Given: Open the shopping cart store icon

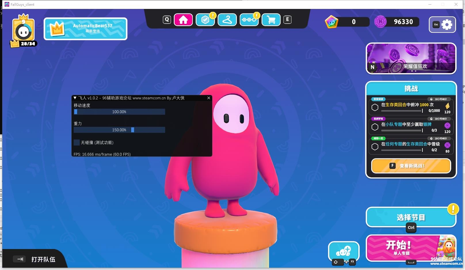Looking at the screenshot, I should coord(271,20).
